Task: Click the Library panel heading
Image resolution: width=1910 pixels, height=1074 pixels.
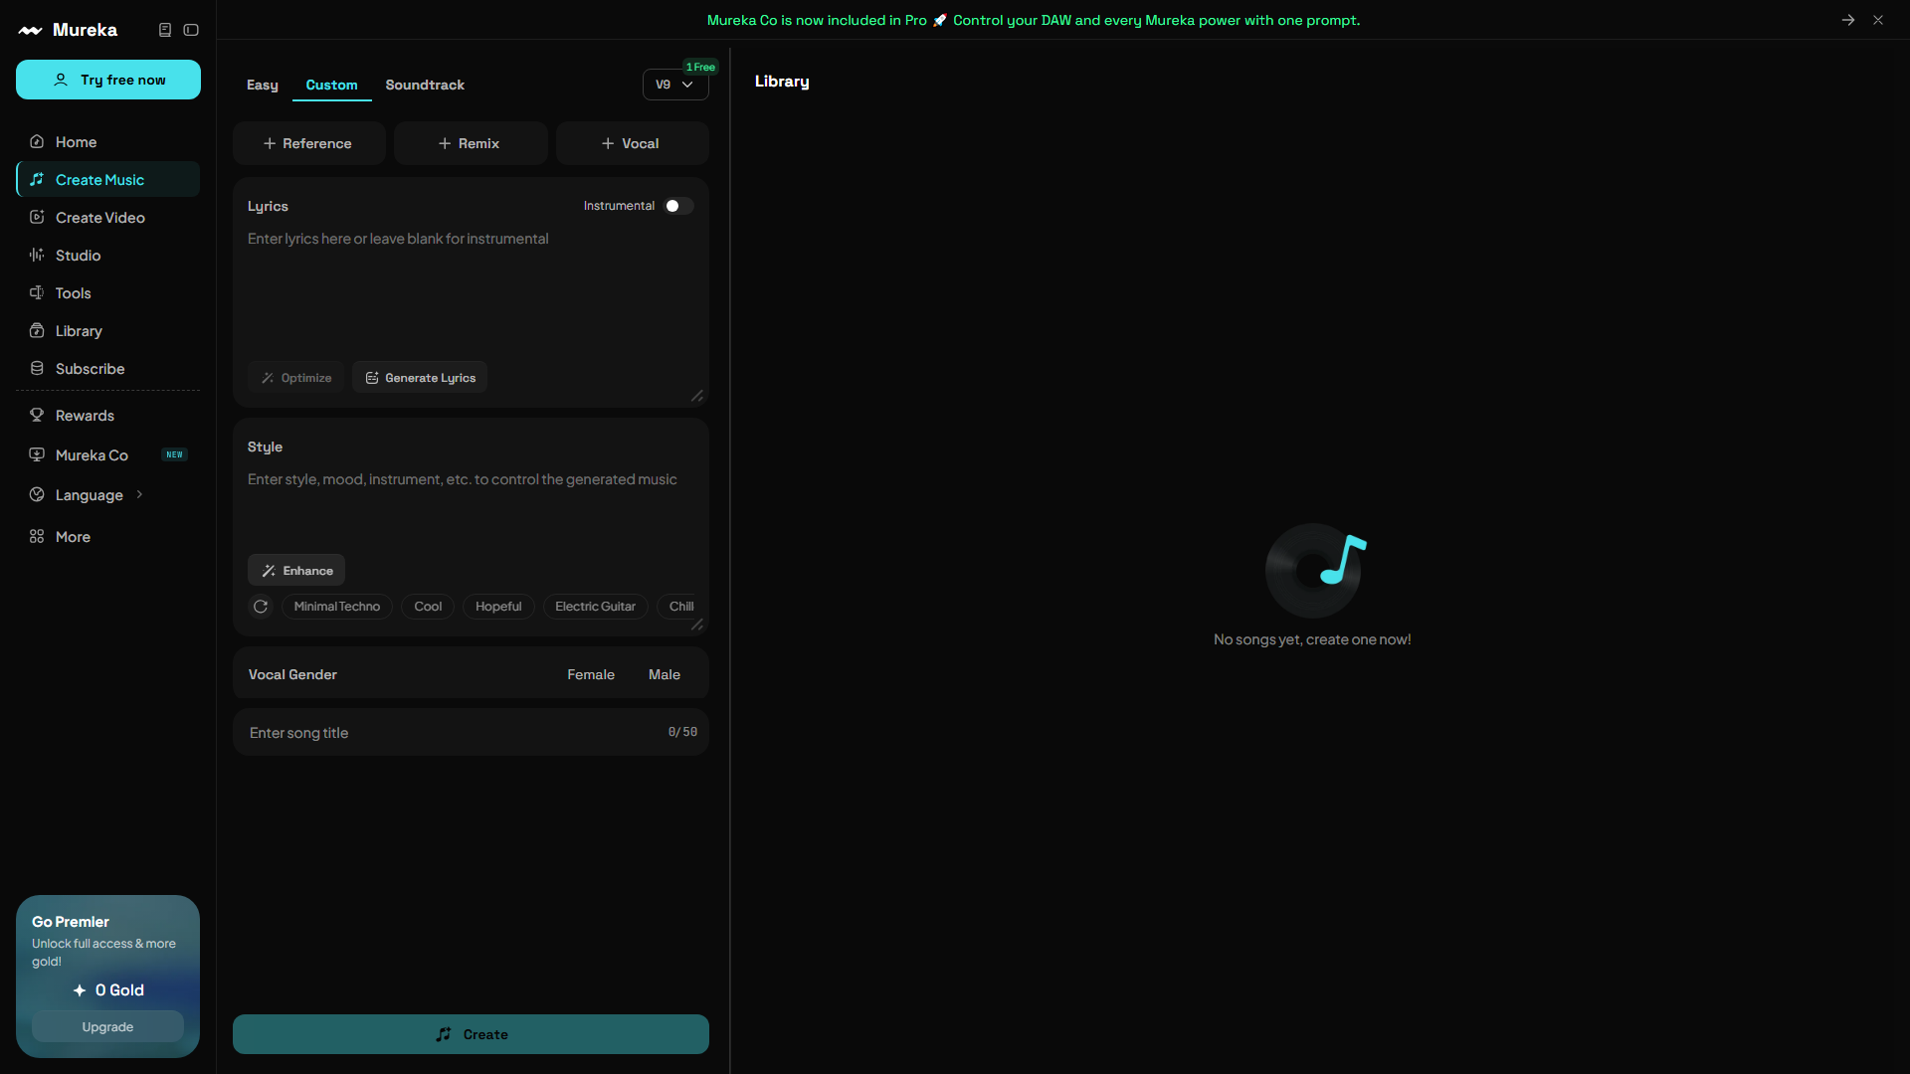Action: click(x=782, y=82)
